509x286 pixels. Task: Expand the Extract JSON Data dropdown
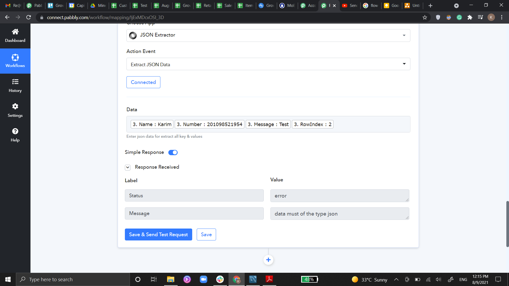coord(268,64)
